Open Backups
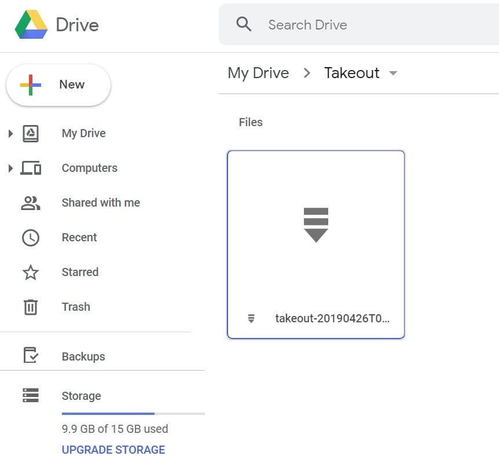Image resolution: width=499 pixels, height=456 pixels. [83, 356]
